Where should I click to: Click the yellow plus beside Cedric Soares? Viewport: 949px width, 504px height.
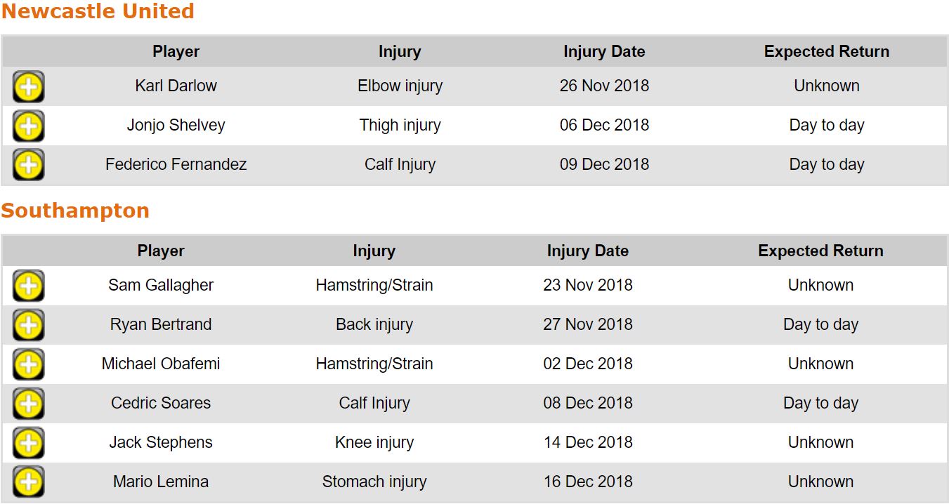point(28,404)
